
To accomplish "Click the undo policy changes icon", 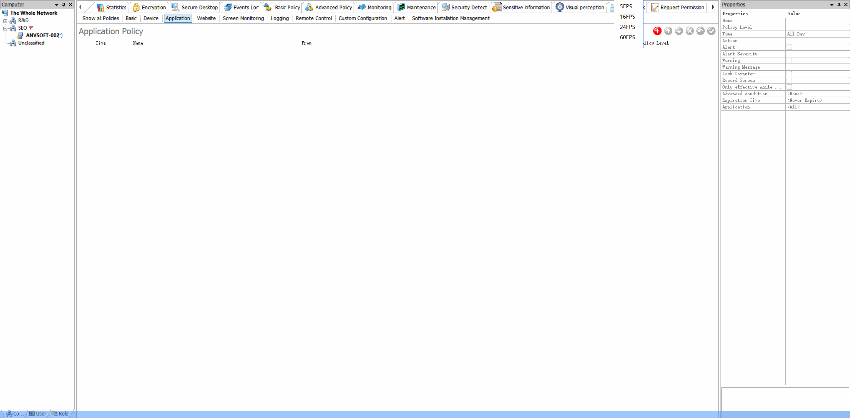I will [700, 31].
